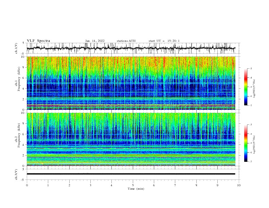Click the ch.1(V) axis label
Screen dimensions: 269x208
point(16,48)
